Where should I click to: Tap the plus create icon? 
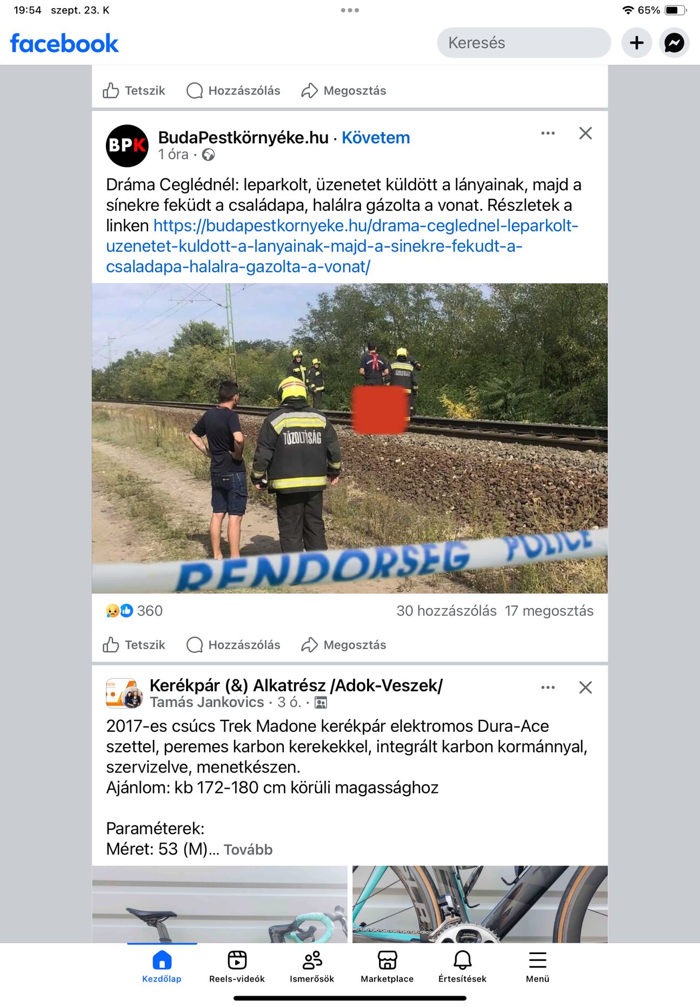coord(637,43)
